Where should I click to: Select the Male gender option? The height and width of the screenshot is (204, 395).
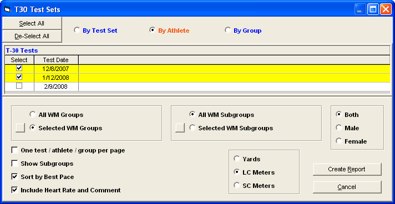click(x=339, y=128)
